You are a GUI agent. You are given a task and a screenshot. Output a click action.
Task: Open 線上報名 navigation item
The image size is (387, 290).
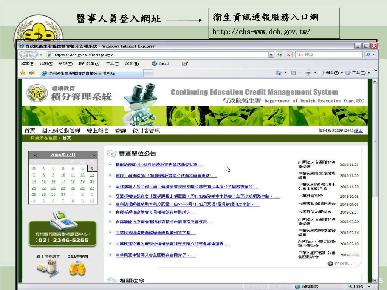click(98, 130)
